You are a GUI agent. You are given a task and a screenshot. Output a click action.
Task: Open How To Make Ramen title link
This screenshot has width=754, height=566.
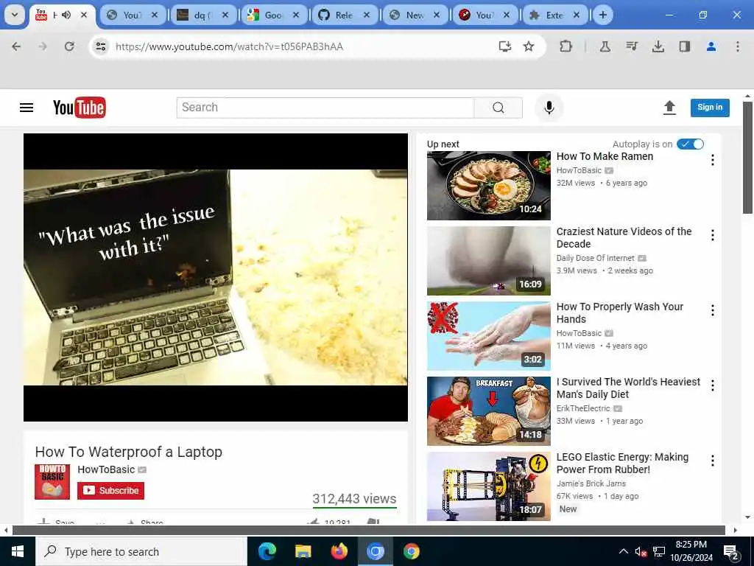click(605, 156)
